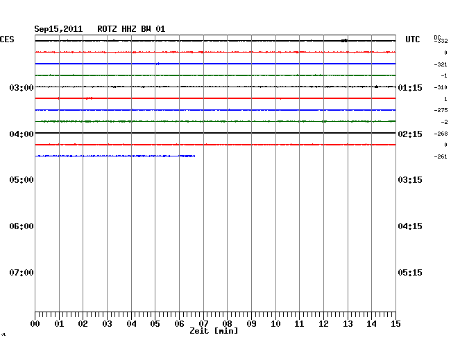
Task: Click the DC offset value '-2'
Action: tap(444, 122)
